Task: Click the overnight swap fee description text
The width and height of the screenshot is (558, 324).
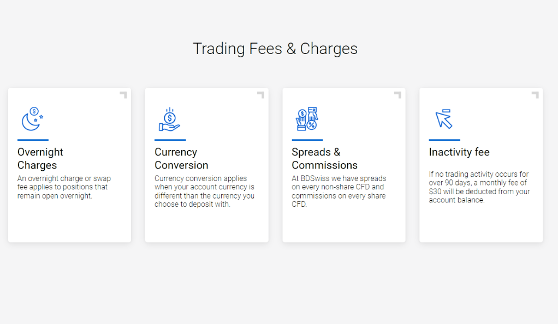Action: pyautogui.click(x=64, y=187)
